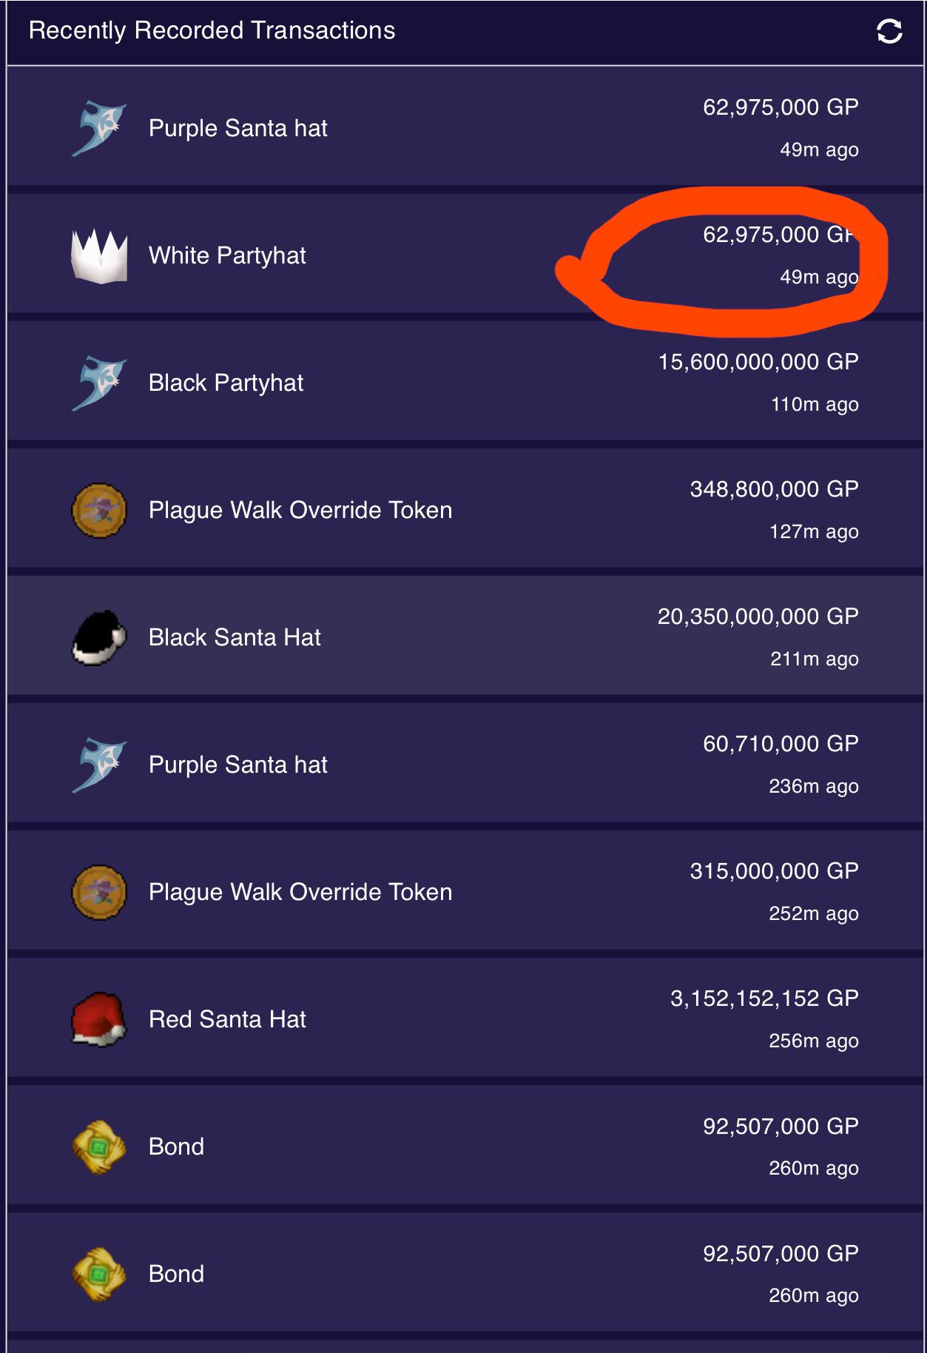Click the Recently Recorded Transactions header
The width and height of the screenshot is (927, 1353).
point(212,31)
